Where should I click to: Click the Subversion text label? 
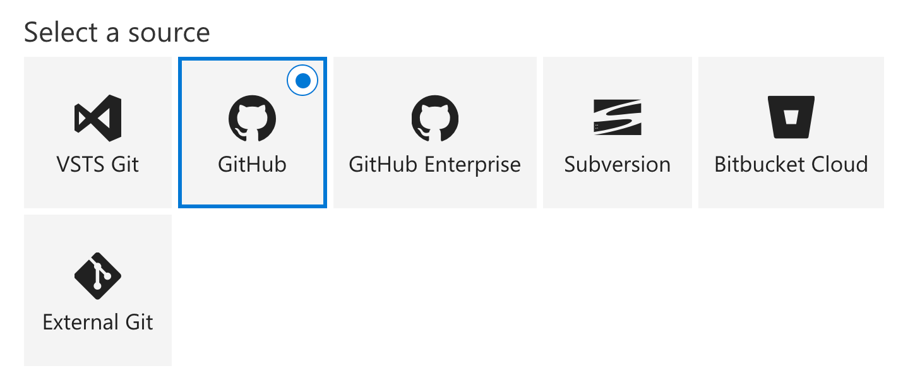(617, 165)
